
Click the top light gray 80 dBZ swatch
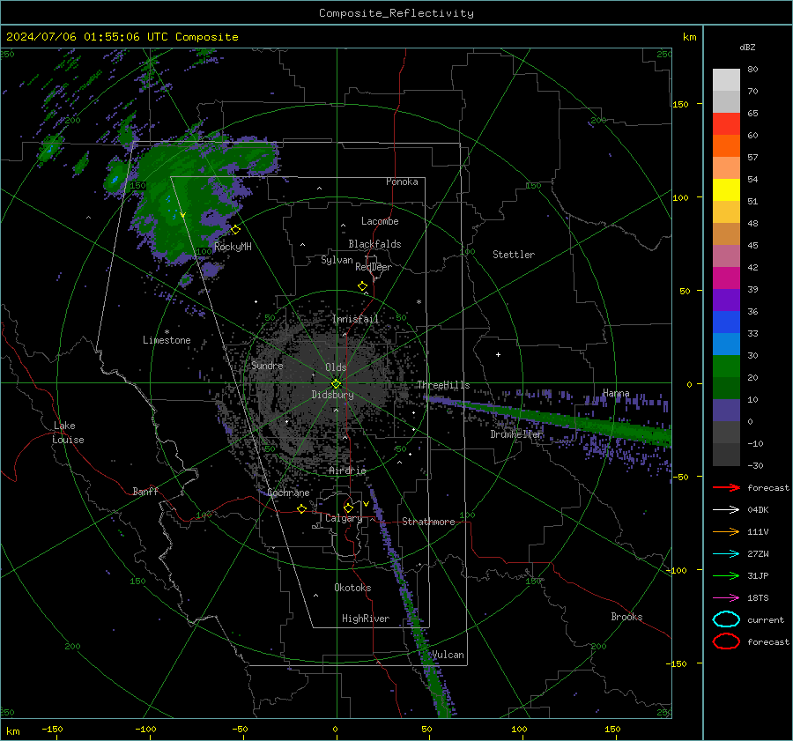pyautogui.click(x=726, y=80)
